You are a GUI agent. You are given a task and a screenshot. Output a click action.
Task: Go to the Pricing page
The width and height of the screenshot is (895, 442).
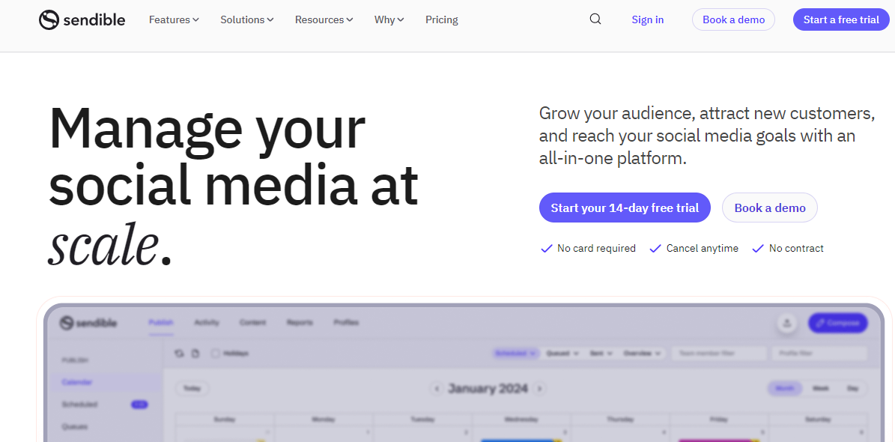[x=442, y=20]
